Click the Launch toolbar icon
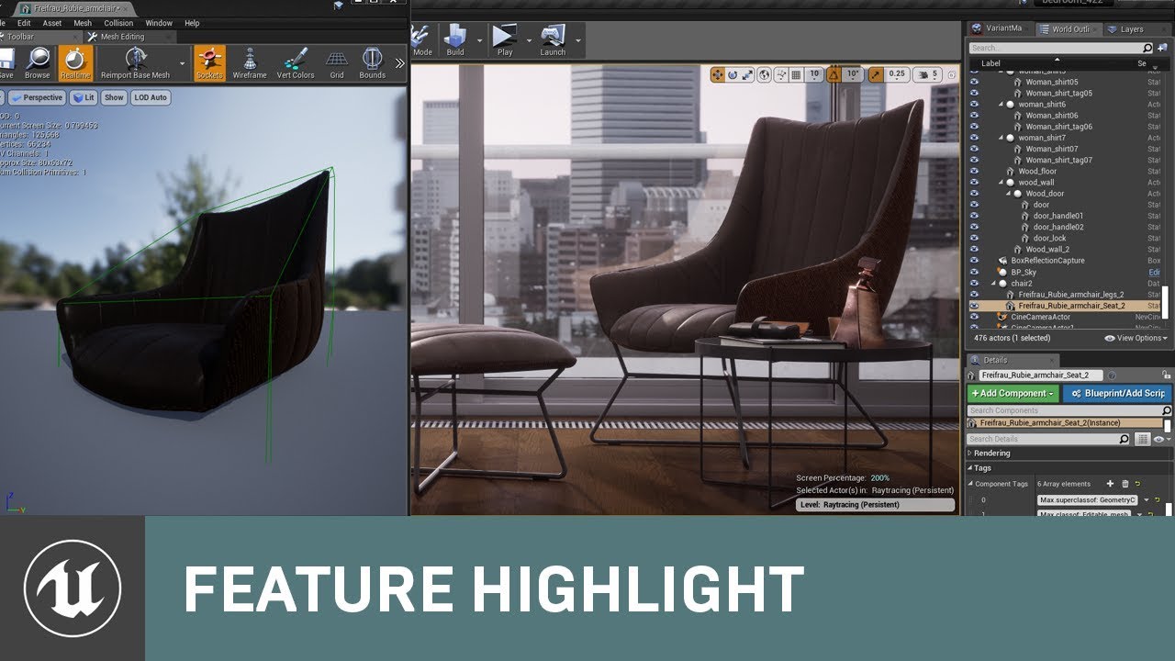The width and height of the screenshot is (1175, 661). 553,40
